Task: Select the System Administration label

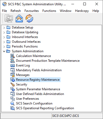Action: tap(28, 51)
